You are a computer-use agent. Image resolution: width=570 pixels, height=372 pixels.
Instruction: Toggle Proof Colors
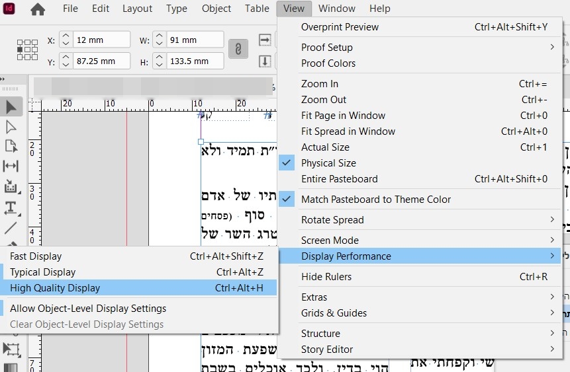click(420, 63)
